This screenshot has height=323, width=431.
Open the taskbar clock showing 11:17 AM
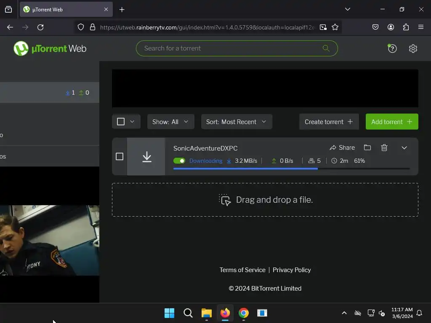tap(402, 313)
